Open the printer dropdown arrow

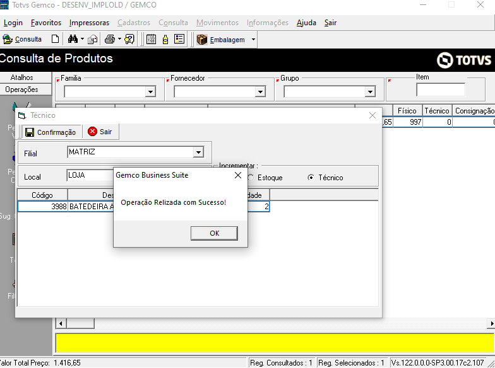pyautogui.click(x=119, y=39)
